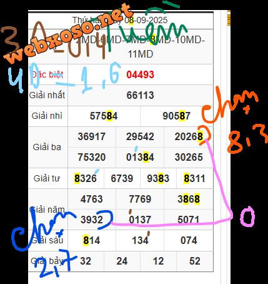
Task: Select seventh prize number 52
Action: pyautogui.click(x=194, y=261)
